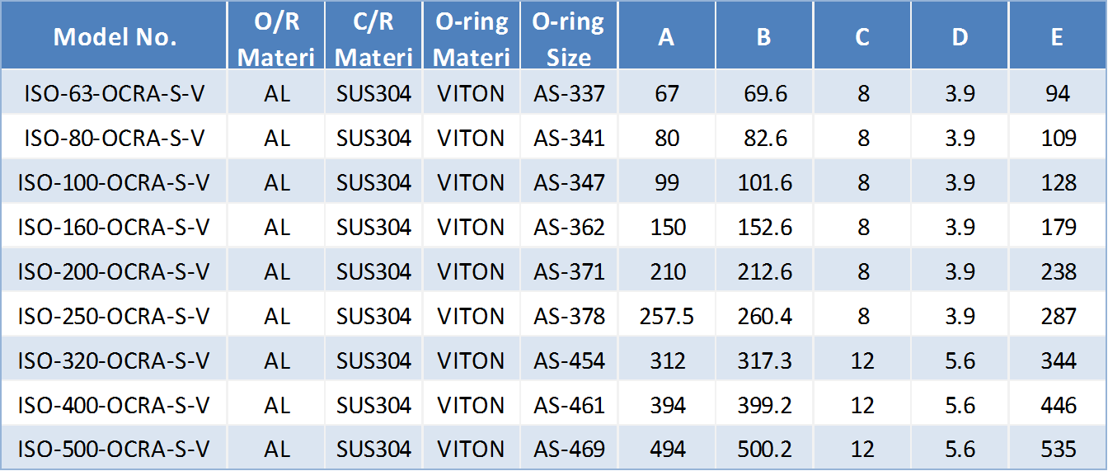Click VITON in the ISO-500-OCRA-S-V row
The width and height of the screenshot is (1108, 471).
pos(472,449)
